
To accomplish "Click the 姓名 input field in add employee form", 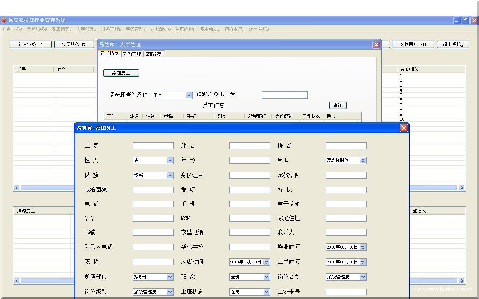I will (x=249, y=145).
